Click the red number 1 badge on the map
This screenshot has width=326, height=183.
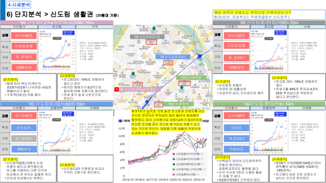pos(117,89)
